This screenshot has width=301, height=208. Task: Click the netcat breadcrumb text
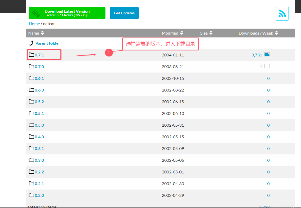pos(49,24)
